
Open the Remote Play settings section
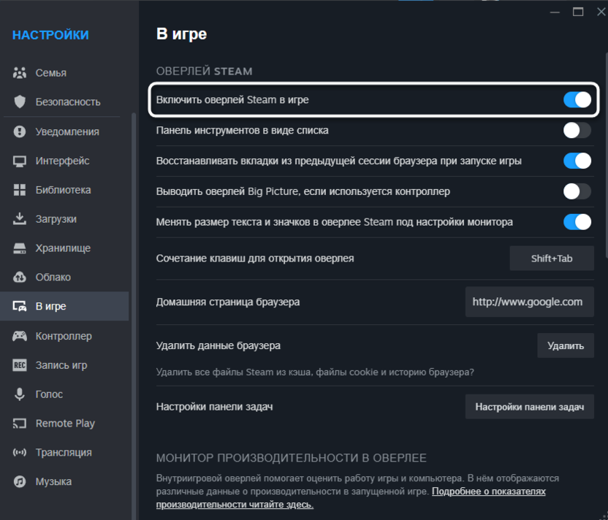coord(65,424)
